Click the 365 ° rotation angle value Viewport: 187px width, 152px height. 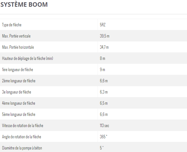pyautogui.click(x=104, y=137)
